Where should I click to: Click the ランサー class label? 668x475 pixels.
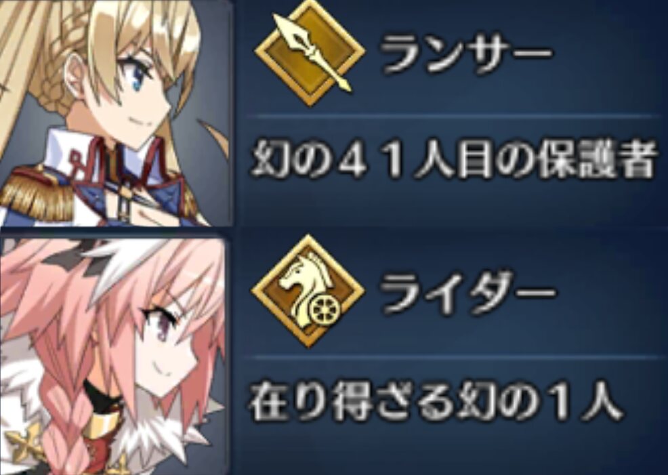coord(465,54)
